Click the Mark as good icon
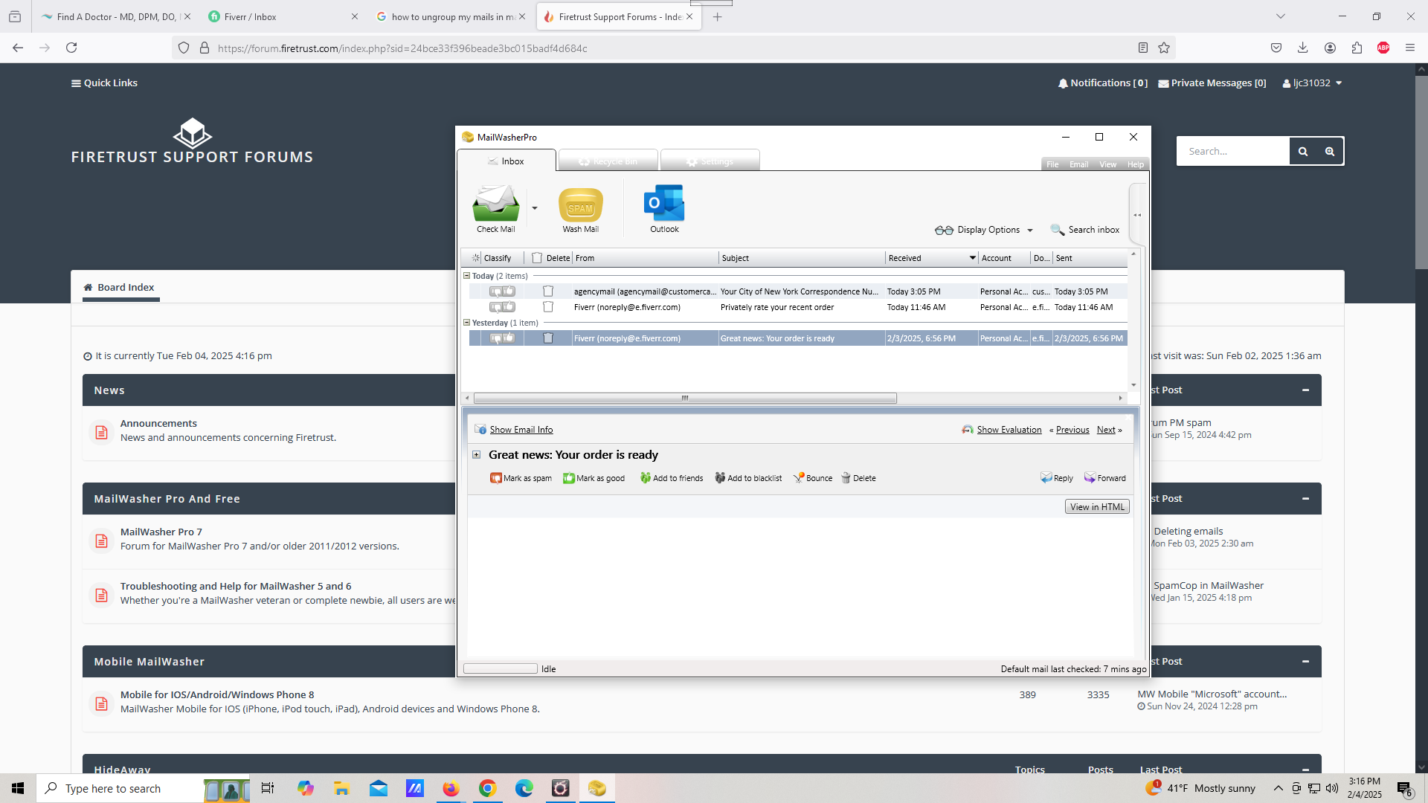The image size is (1428, 803). (569, 478)
